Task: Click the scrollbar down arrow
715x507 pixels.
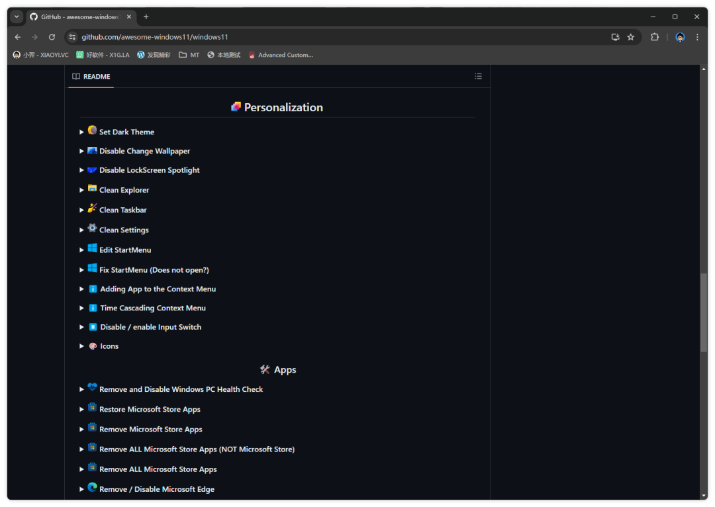Action: coord(704,496)
